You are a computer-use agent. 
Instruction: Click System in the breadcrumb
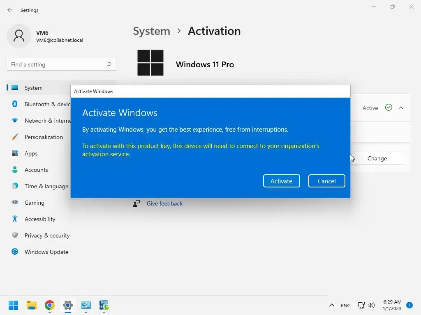click(x=151, y=31)
